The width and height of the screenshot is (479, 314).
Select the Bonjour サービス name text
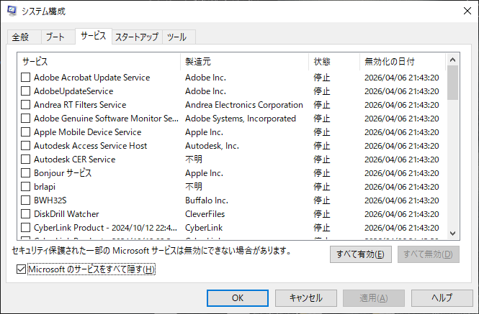(63, 173)
